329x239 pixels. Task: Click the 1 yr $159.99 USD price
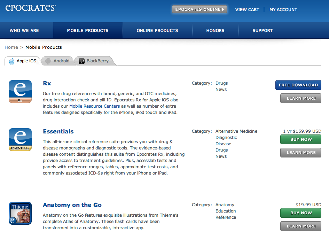(x=302, y=131)
